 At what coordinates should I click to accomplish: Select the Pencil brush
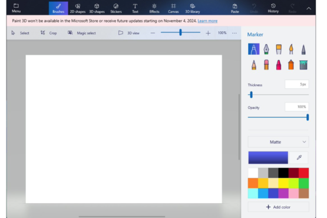click(x=254, y=65)
